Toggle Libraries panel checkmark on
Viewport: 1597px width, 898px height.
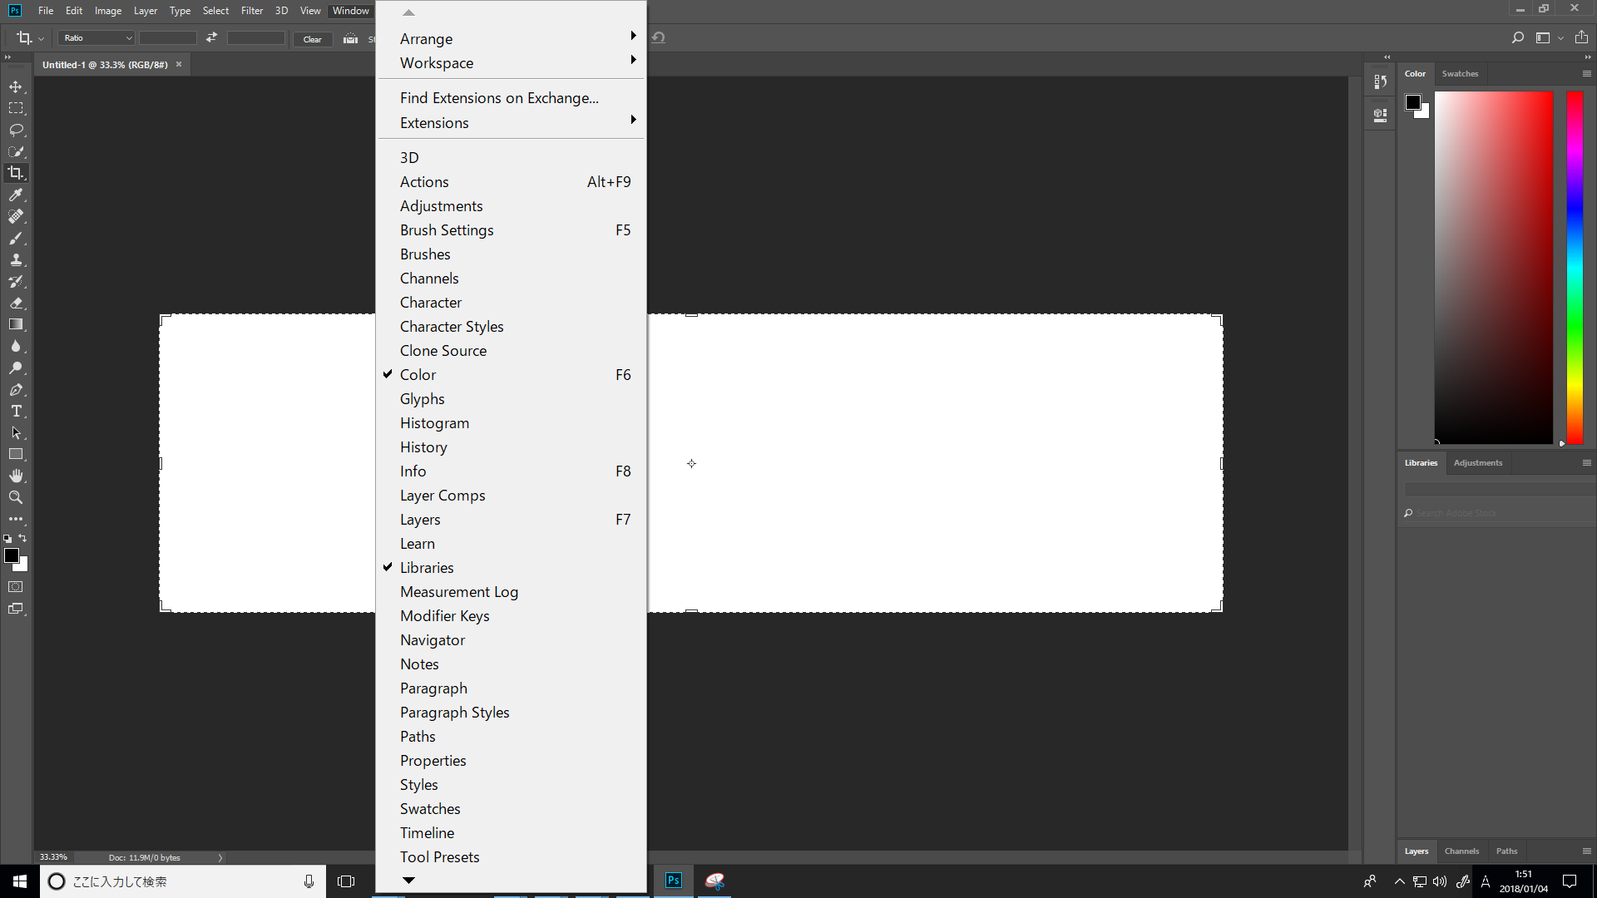coord(427,567)
